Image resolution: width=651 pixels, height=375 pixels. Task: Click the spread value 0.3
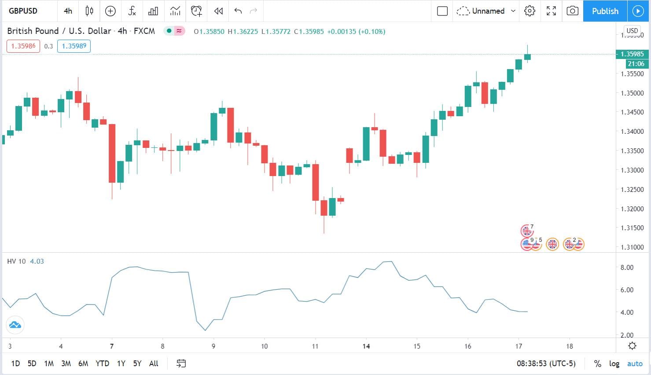tap(48, 46)
